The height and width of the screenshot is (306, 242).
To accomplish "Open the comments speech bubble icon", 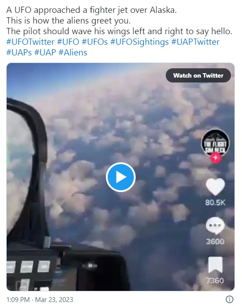I will tap(215, 226).
